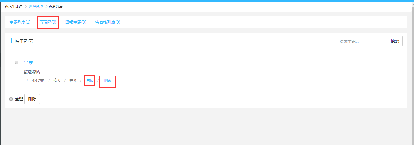Tick the checkbox beside the 平臺 post

pyautogui.click(x=17, y=62)
